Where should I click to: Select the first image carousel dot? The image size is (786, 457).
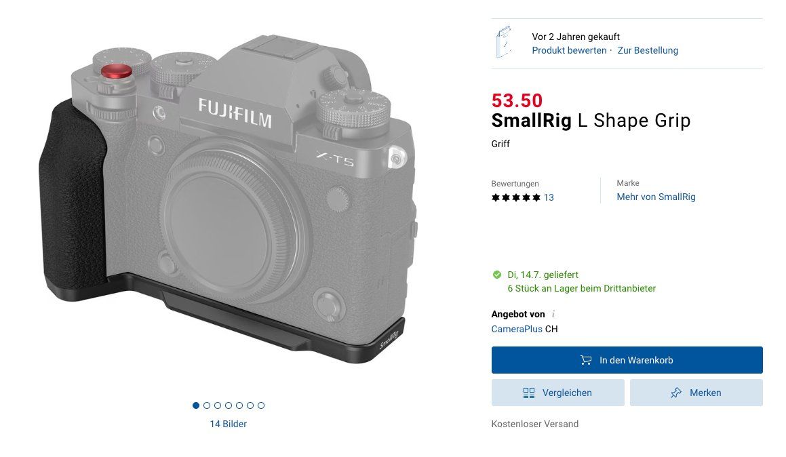coord(196,405)
